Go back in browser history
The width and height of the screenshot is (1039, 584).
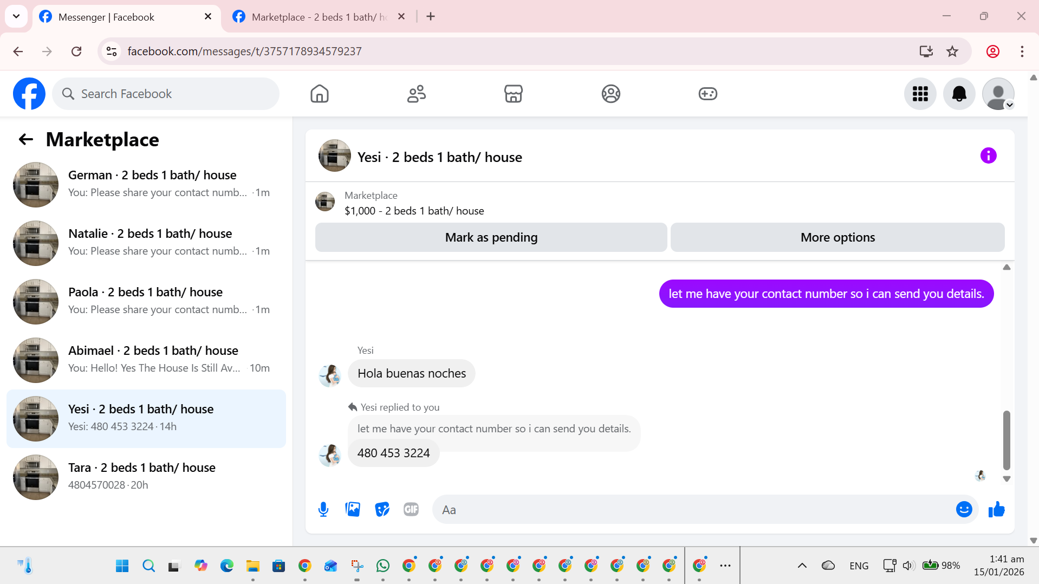point(18,51)
